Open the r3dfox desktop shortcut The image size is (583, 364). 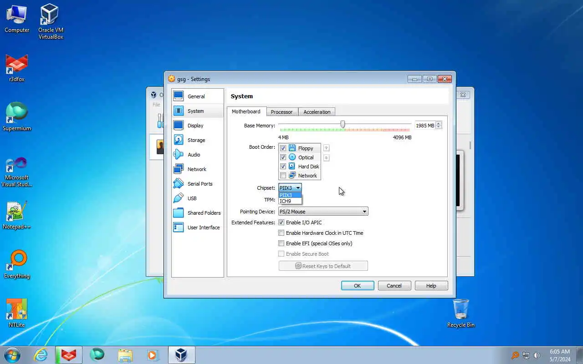tap(17, 68)
